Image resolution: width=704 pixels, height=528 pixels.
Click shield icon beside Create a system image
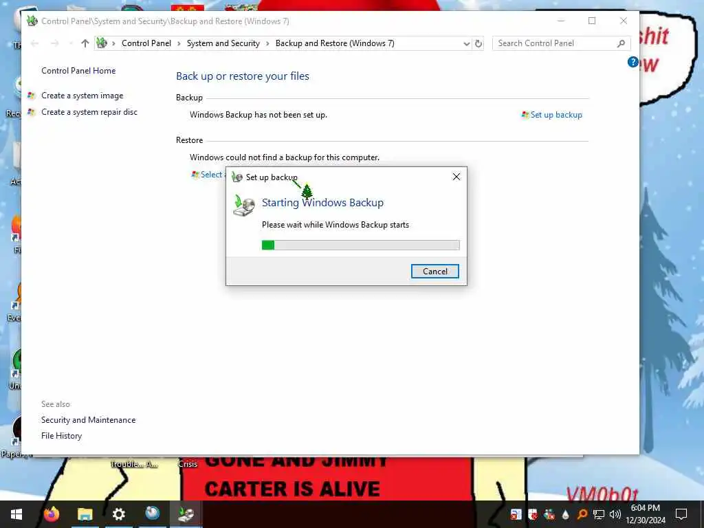[x=31, y=96]
